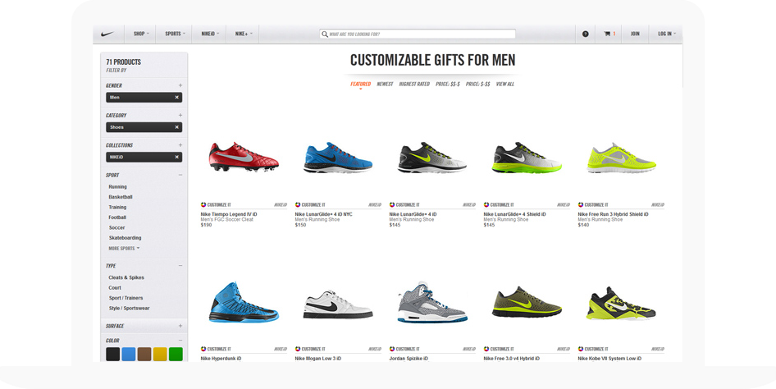776x389 pixels.
Task: Click Customize It icon under Jordan Spizike iD
Action: coord(392,349)
